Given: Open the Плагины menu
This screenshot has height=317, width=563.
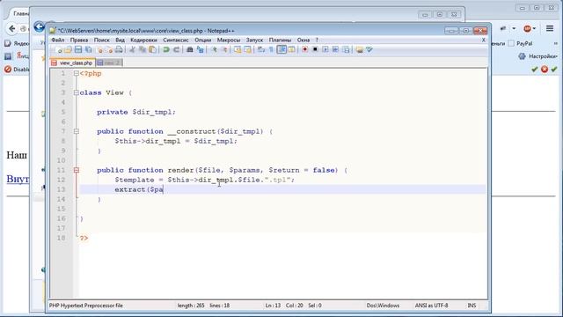Looking at the screenshot, I should point(280,40).
